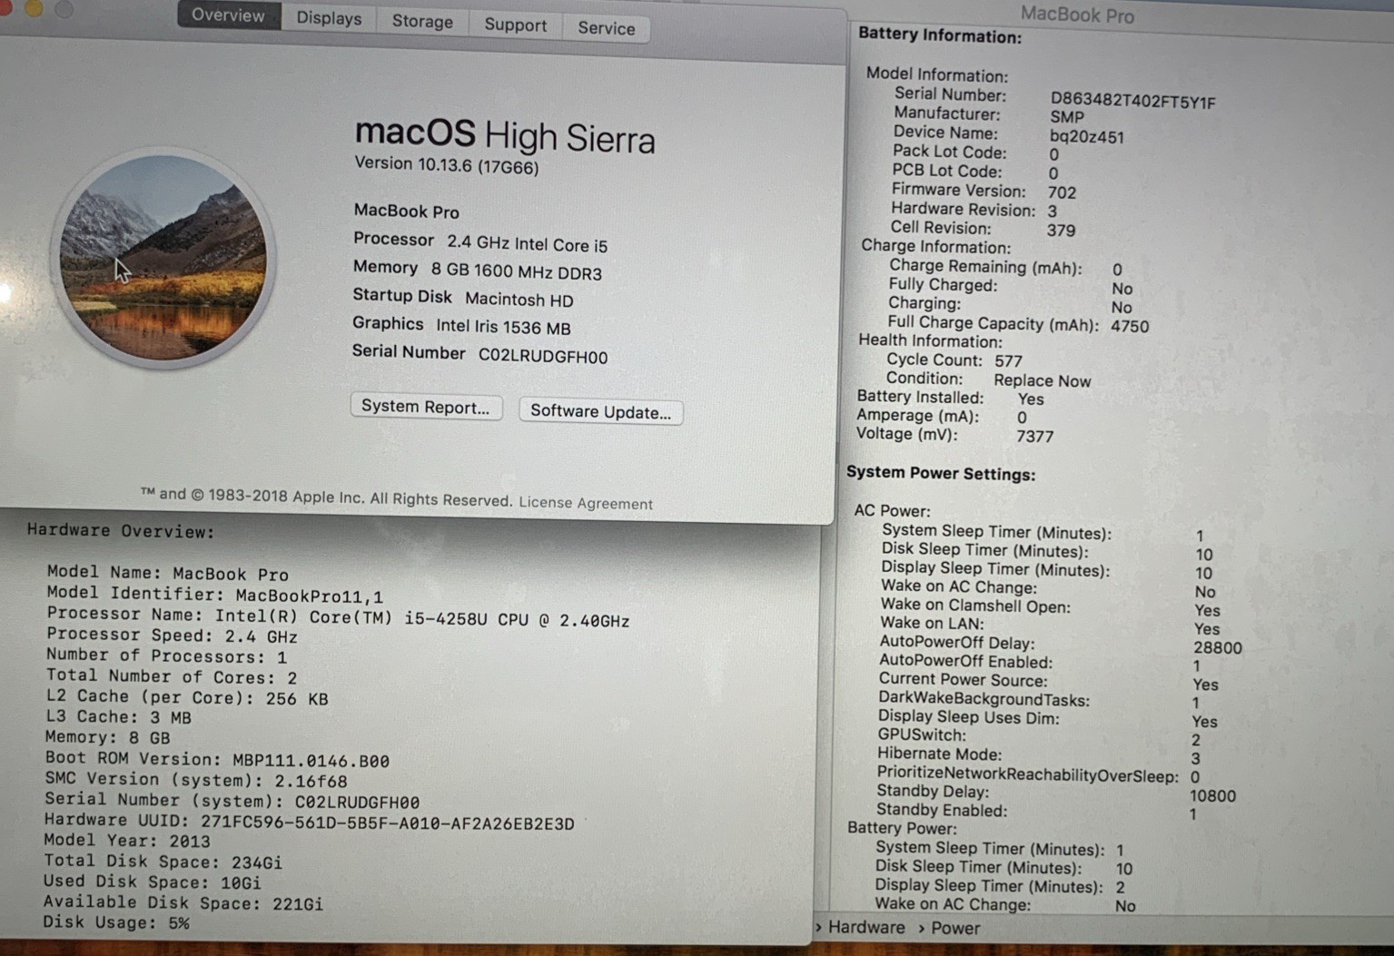1394x956 pixels.
Task: Click Hardware in the path bar
Action: (866, 927)
